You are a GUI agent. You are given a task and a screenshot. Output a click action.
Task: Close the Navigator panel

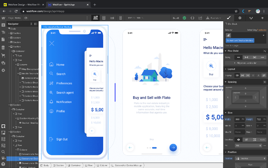31,24
